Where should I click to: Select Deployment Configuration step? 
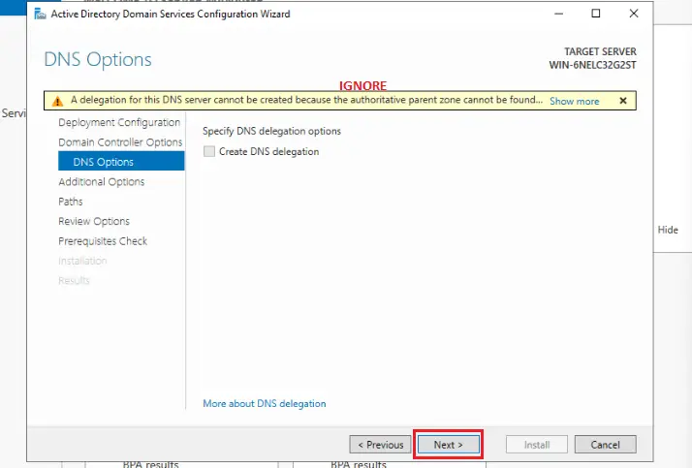point(119,122)
